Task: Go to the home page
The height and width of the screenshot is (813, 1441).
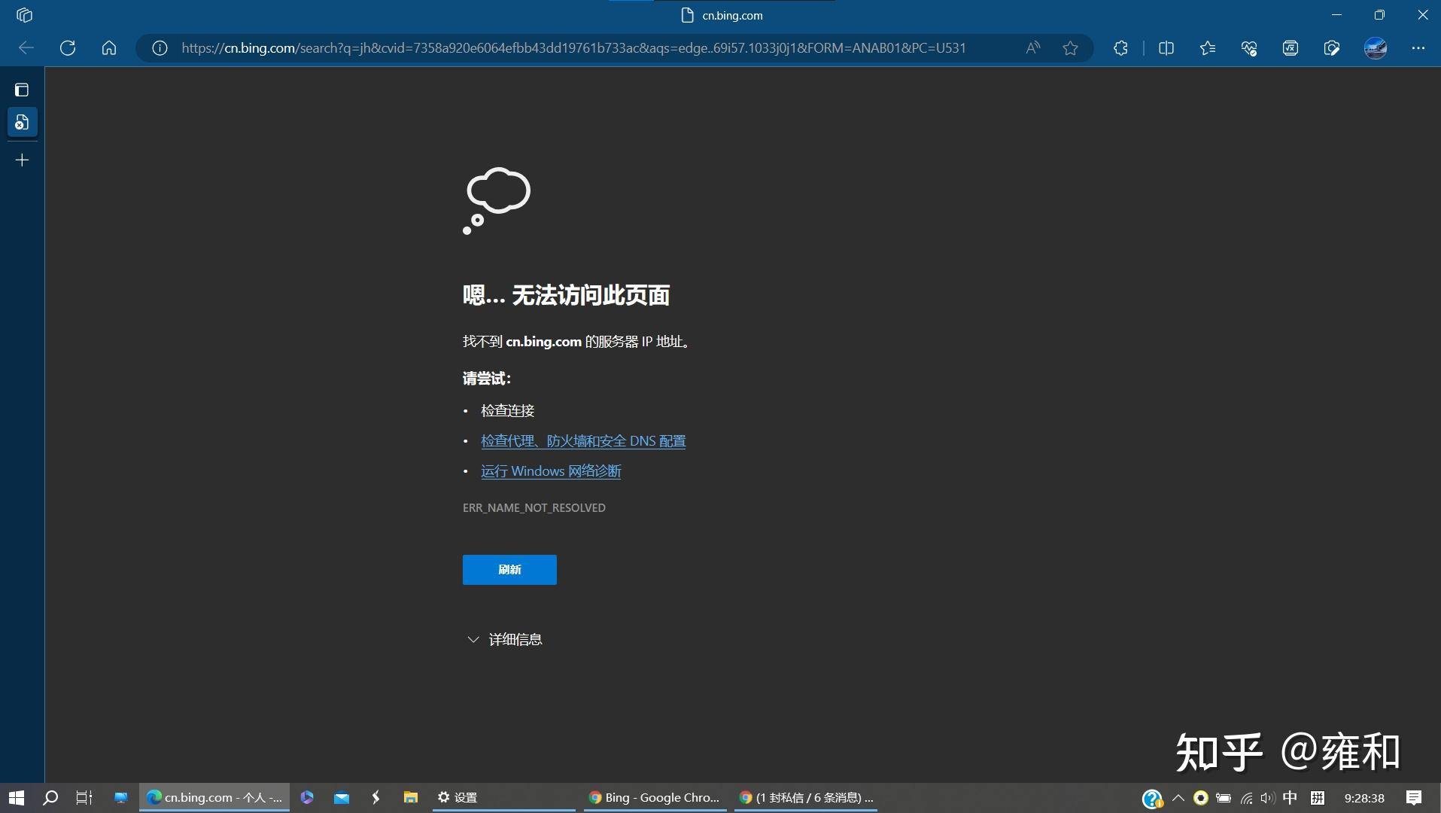Action: coord(109,48)
